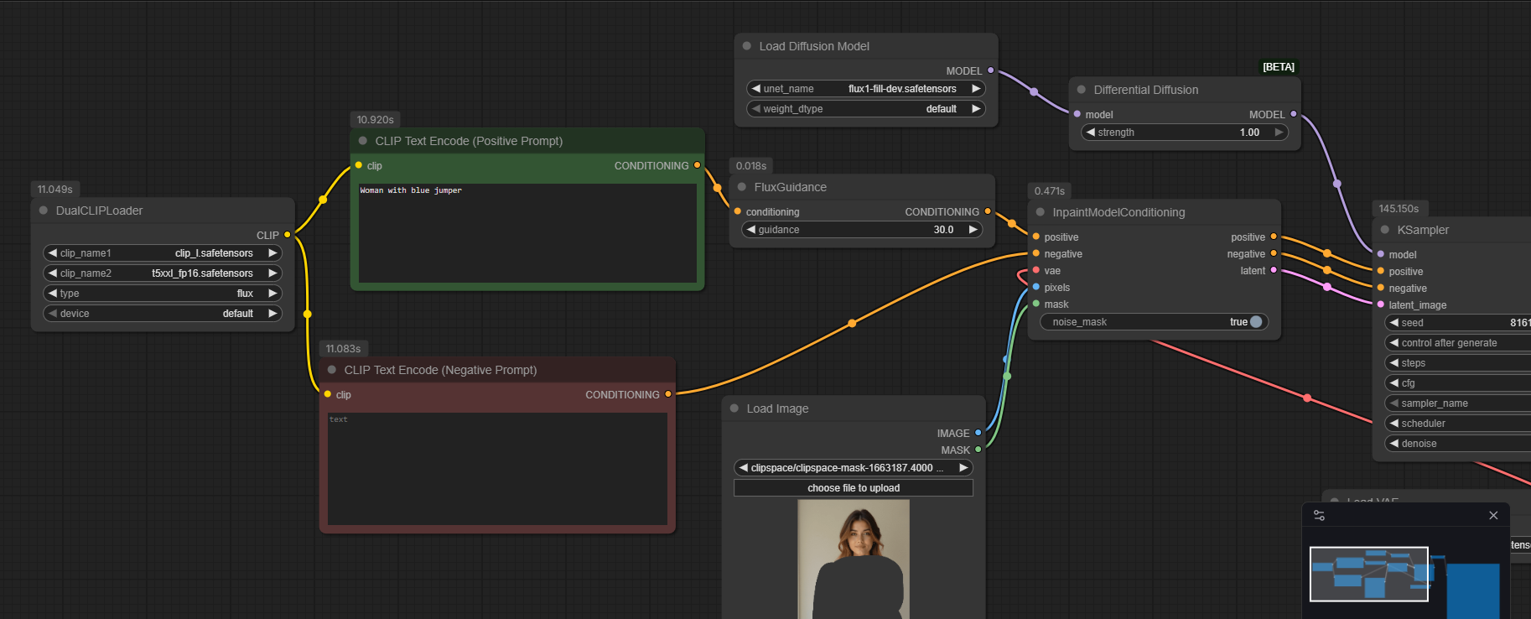Click the CLIP output port on DualCLIPLoader
The width and height of the screenshot is (1531, 619).
point(288,235)
